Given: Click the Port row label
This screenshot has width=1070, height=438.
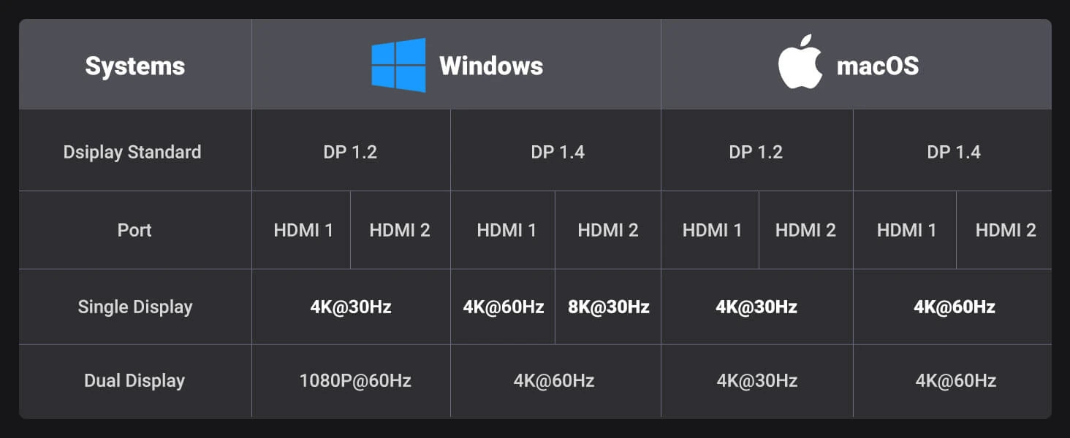Looking at the screenshot, I should (134, 231).
